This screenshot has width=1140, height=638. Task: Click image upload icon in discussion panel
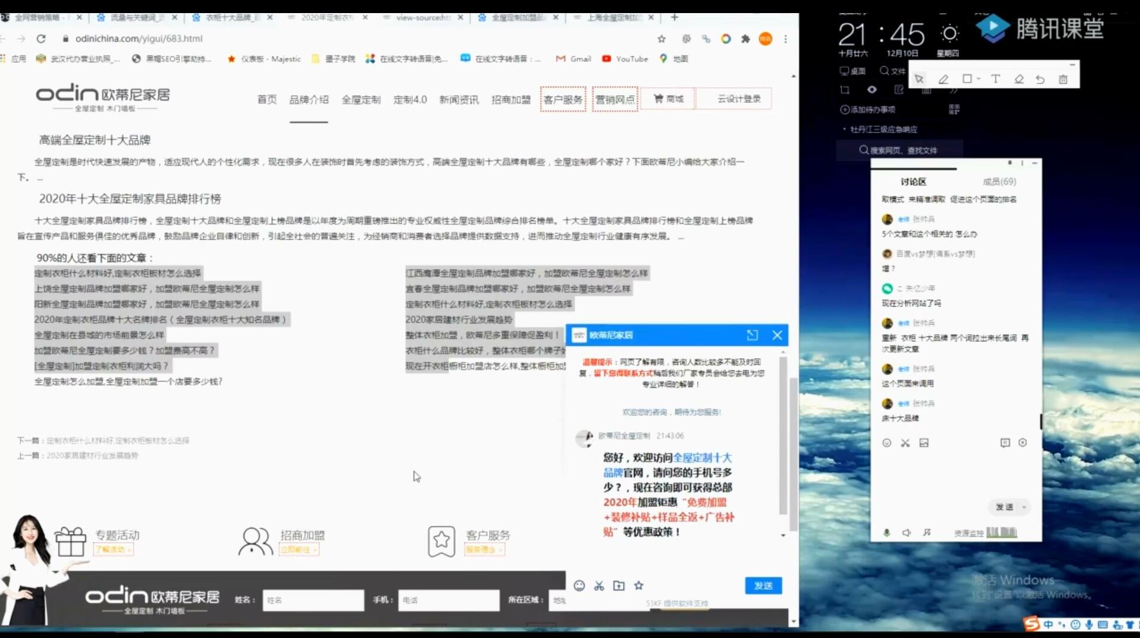tap(923, 443)
